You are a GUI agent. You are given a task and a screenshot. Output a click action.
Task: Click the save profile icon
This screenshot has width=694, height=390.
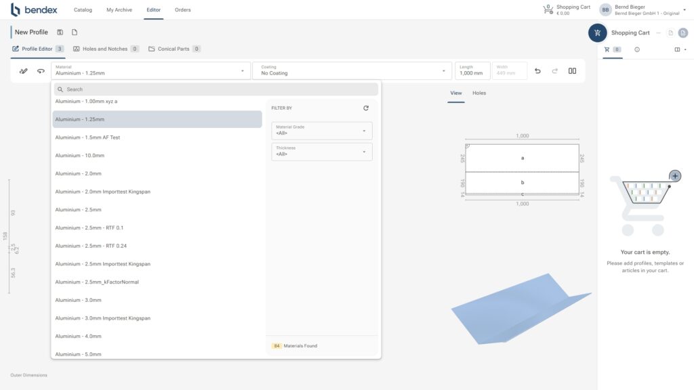pos(60,32)
